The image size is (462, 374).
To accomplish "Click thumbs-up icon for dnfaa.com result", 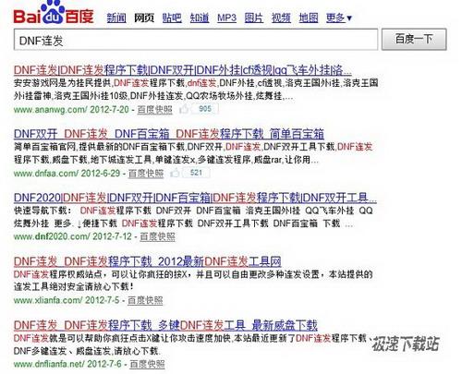I will coord(175,173).
